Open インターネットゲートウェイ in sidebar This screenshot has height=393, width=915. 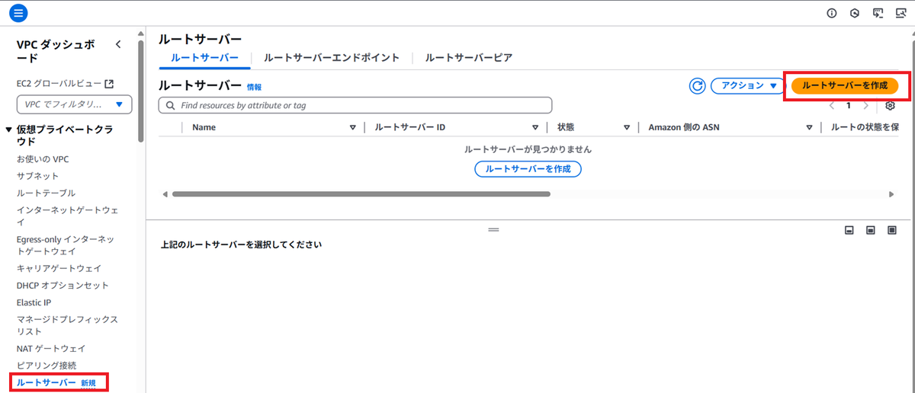pyautogui.click(x=67, y=216)
